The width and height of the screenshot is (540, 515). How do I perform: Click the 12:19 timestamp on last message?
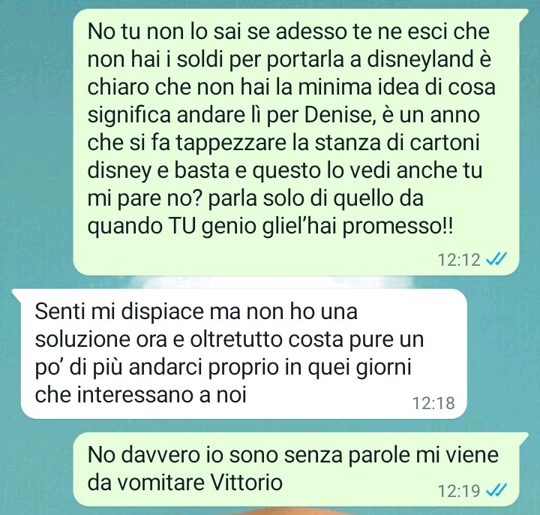coord(459,490)
